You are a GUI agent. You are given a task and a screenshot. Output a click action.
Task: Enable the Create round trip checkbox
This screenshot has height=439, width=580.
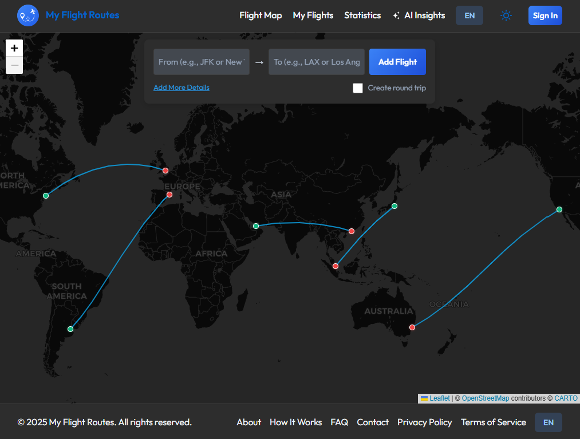pos(358,88)
